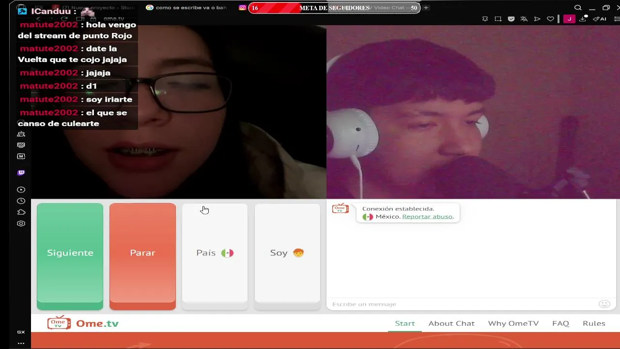Click the GX Cleaner sidebar icon
The width and height of the screenshot is (620, 349).
21,134
